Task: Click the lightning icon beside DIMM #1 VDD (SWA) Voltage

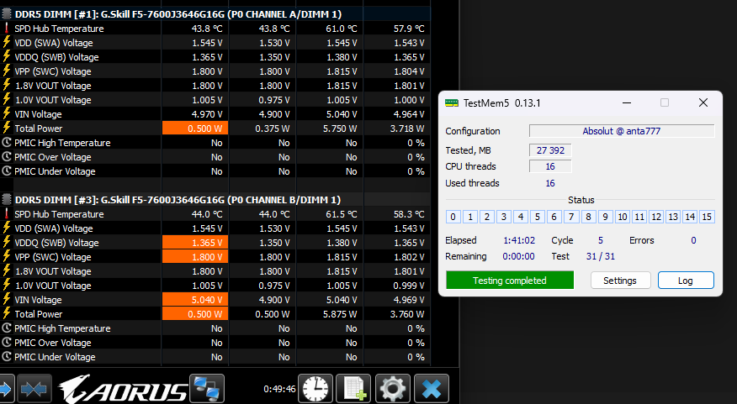Action: coord(7,42)
